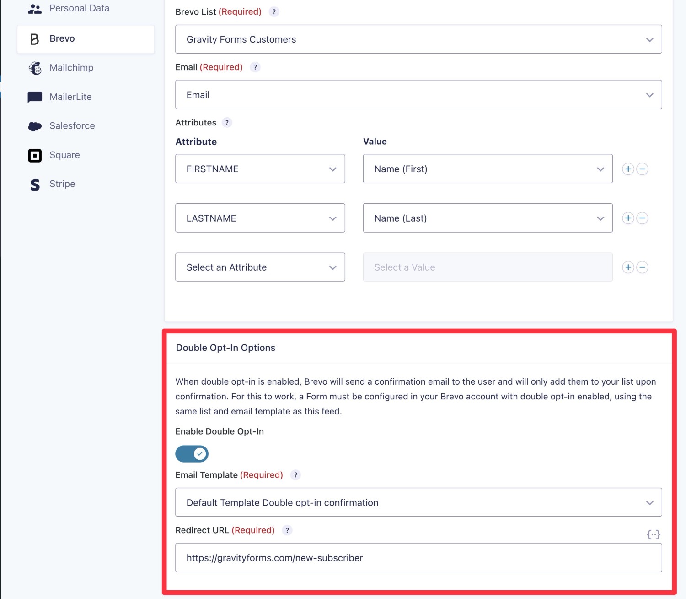This screenshot has height=599, width=686.
Task: Click the Value column header
Action: [375, 142]
